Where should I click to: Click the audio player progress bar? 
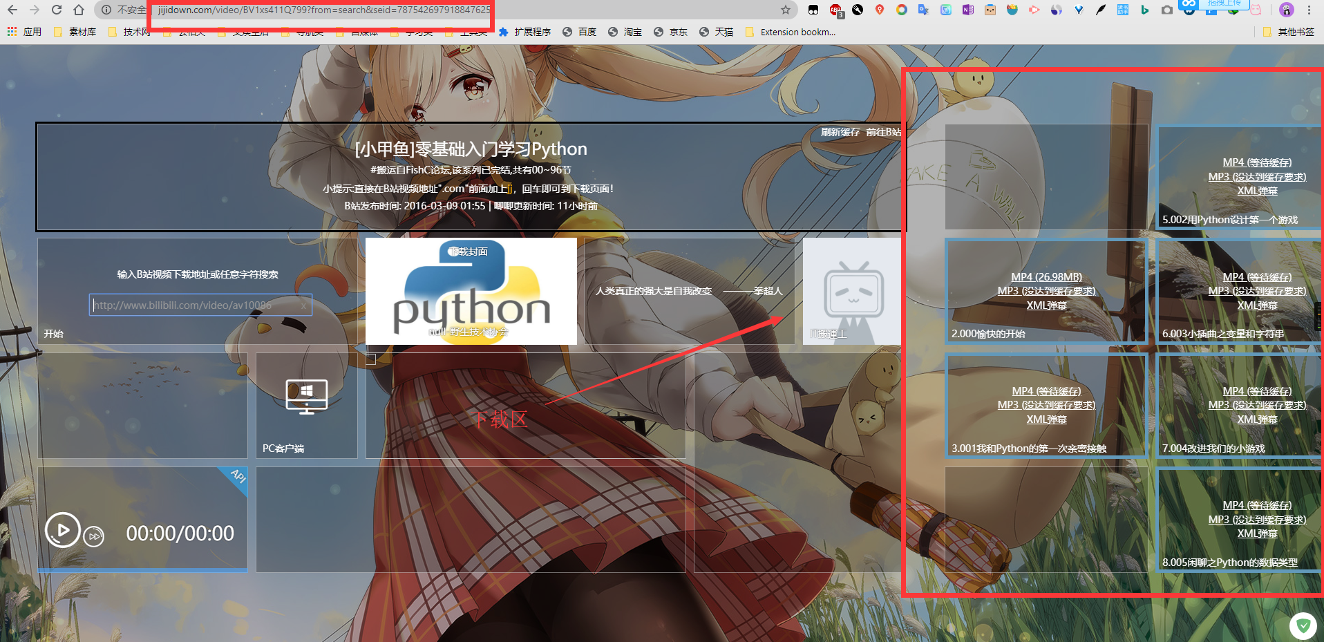(142, 570)
